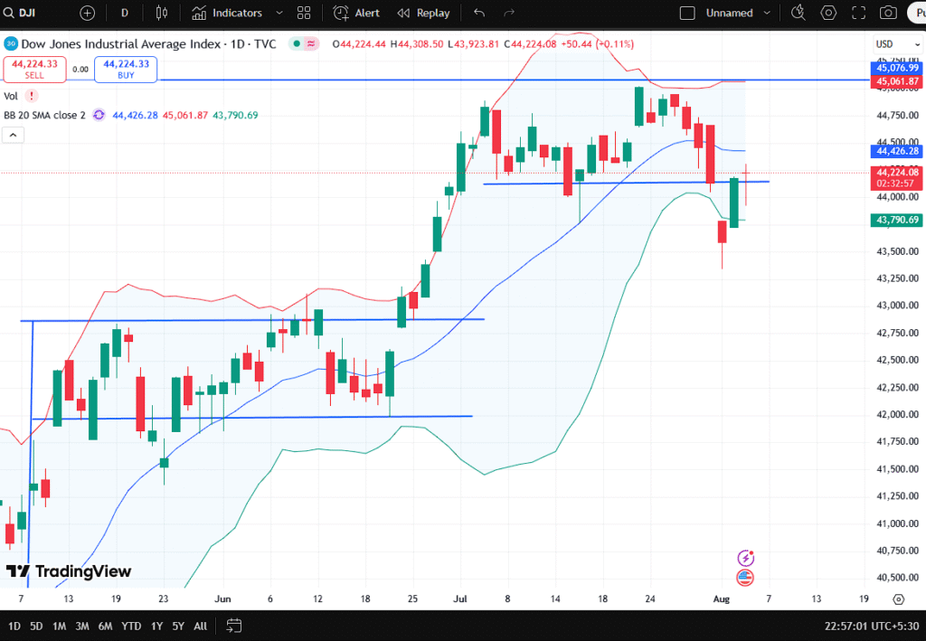Screen dimensions: 926x641
Task: Start bar Replay mode
Action: click(x=424, y=13)
